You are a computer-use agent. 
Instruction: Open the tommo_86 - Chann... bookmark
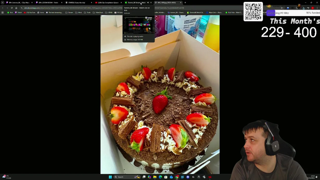point(176,12)
